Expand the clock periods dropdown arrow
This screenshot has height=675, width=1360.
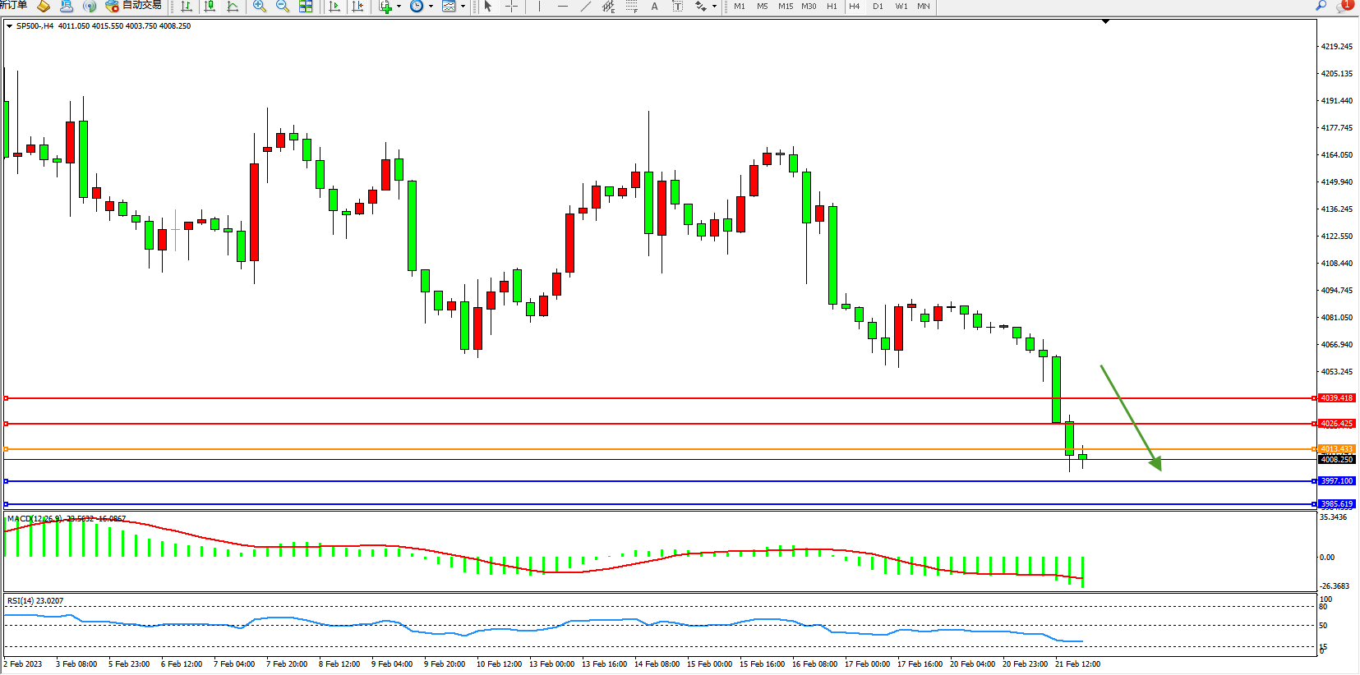[x=431, y=7]
